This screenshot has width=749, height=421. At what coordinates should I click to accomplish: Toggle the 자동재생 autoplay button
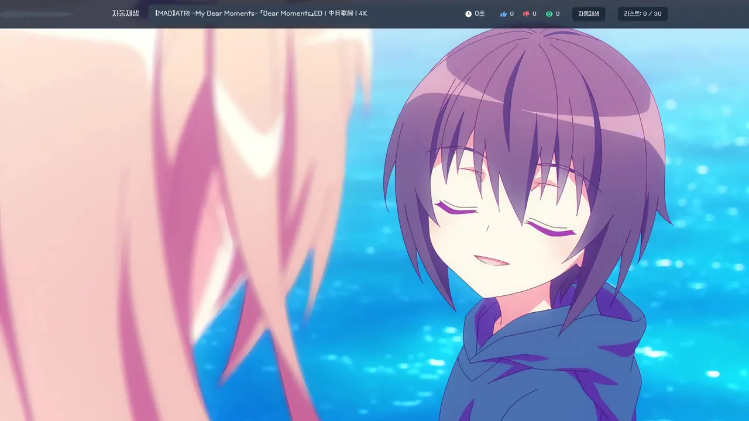click(x=589, y=14)
